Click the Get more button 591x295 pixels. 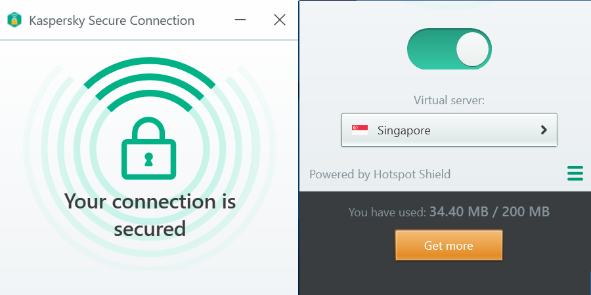point(449,245)
